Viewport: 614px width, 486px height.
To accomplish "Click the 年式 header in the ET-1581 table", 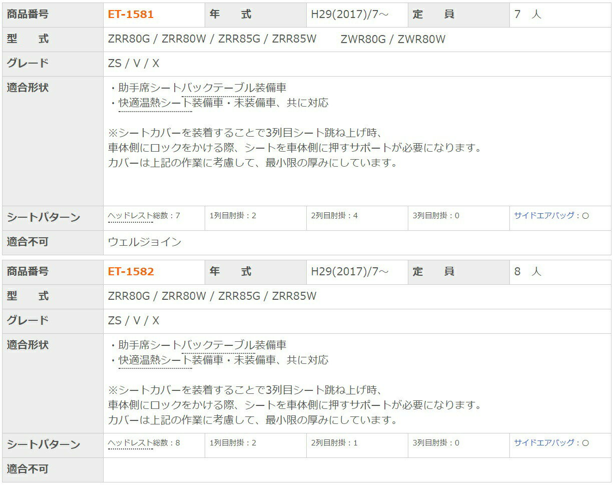I will pos(230,15).
